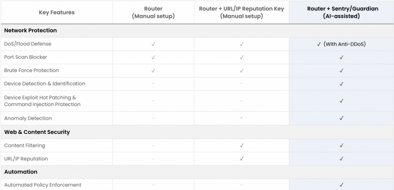
Task: Click Content Filtering checkmark under URL/IP Reputation Key
Action: click(x=242, y=146)
